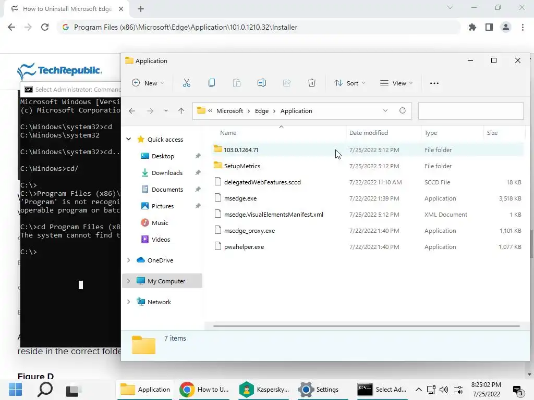Select Documents in Quick access

pos(167,190)
